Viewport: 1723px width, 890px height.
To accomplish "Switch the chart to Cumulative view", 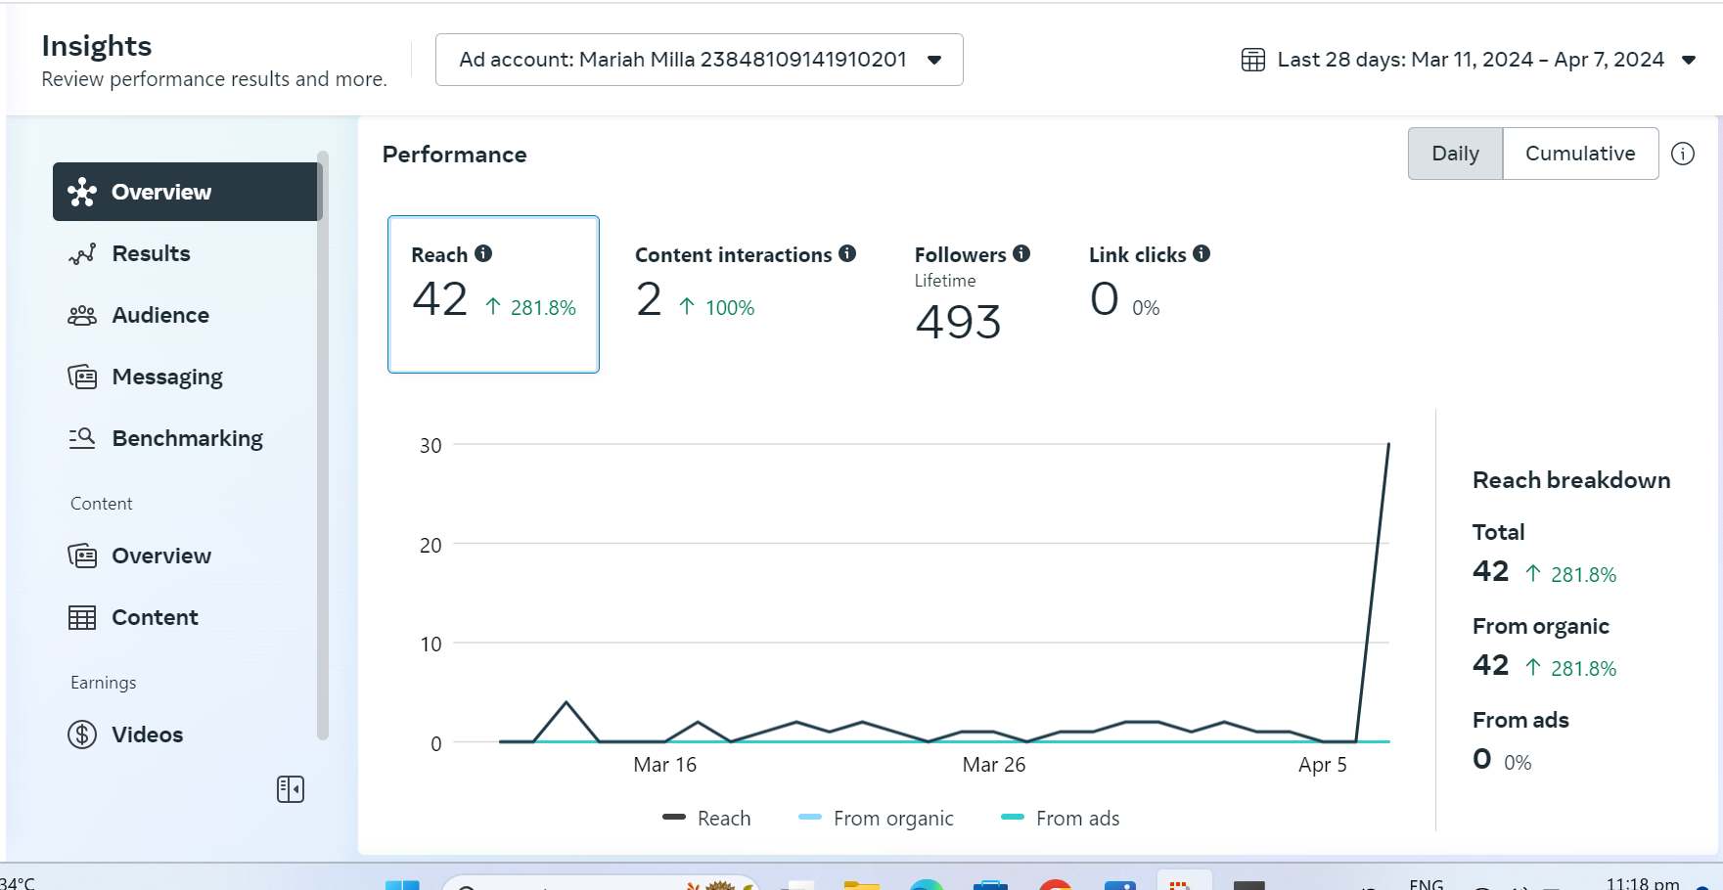I will (x=1580, y=154).
